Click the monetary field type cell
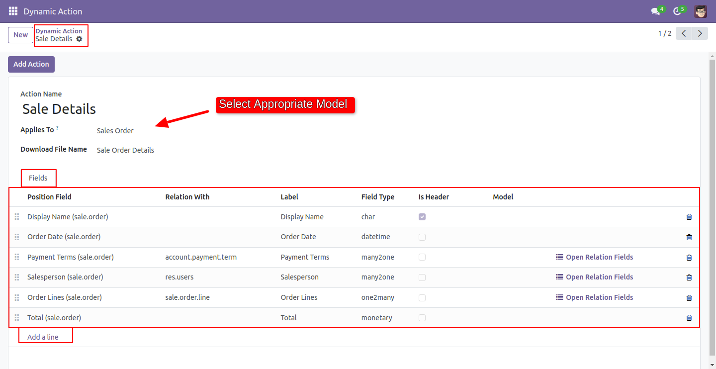 pos(377,318)
